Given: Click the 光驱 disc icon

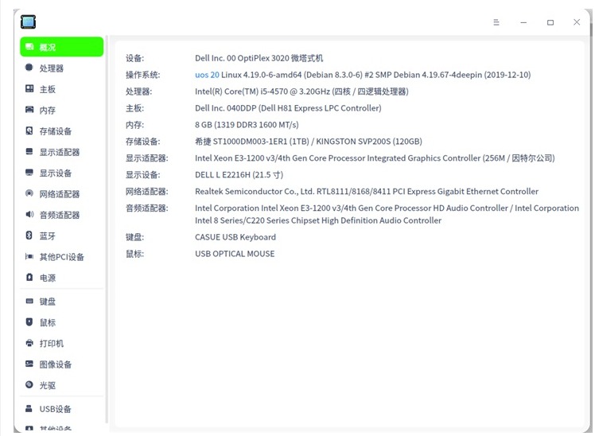Looking at the screenshot, I should (x=29, y=384).
